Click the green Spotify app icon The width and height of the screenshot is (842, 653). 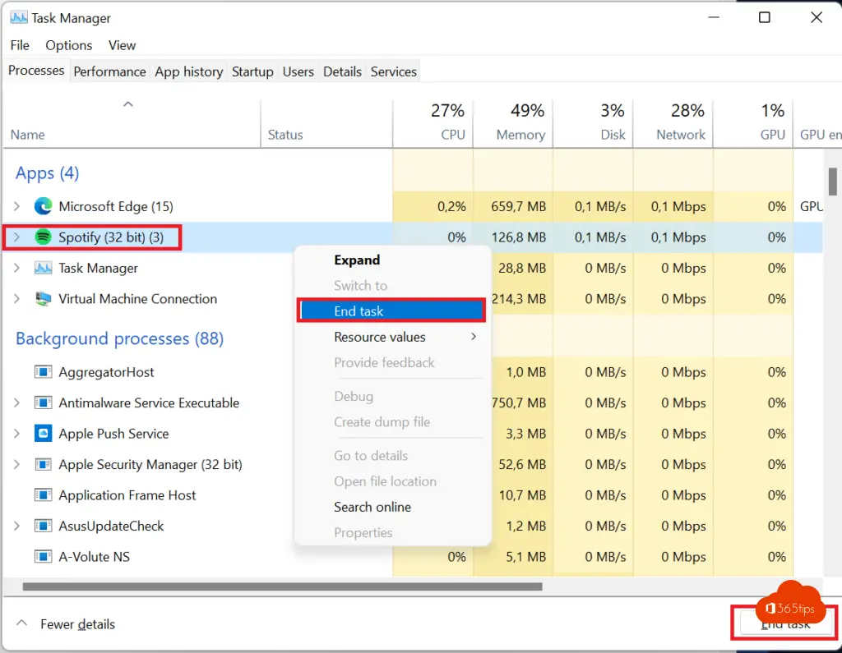tap(43, 237)
